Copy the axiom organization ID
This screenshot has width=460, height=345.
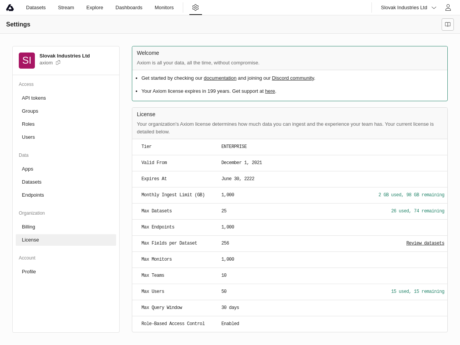point(58,62)
